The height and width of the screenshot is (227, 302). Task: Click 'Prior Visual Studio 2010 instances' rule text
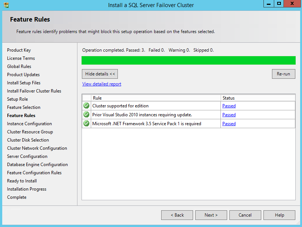142,115
